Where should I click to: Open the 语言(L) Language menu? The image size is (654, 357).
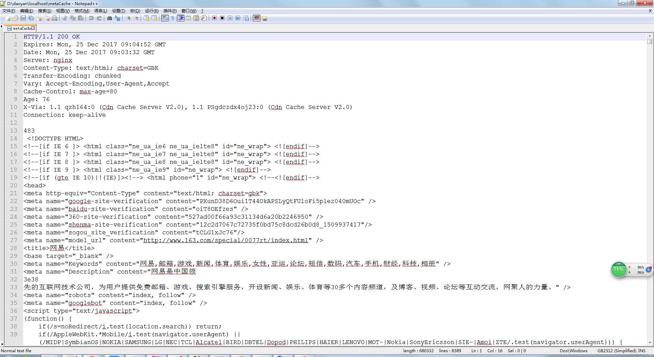point(100,11)
